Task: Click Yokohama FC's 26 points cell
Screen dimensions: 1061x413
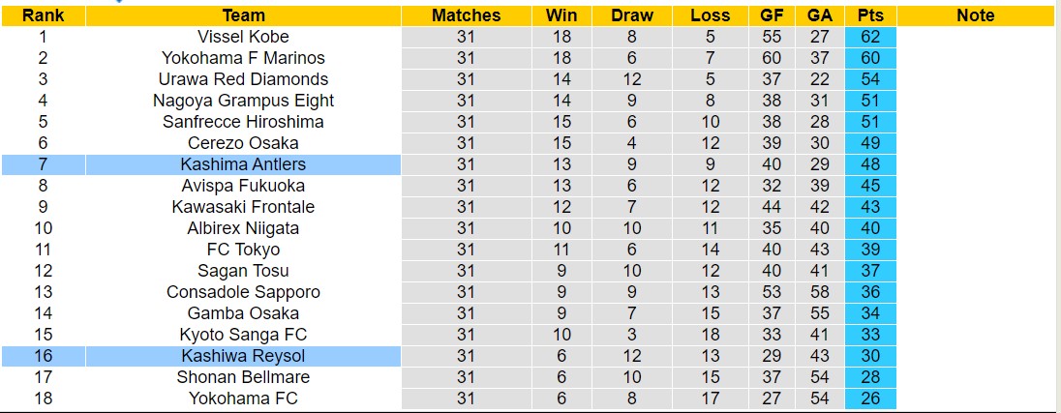Action: click(869, 398)
